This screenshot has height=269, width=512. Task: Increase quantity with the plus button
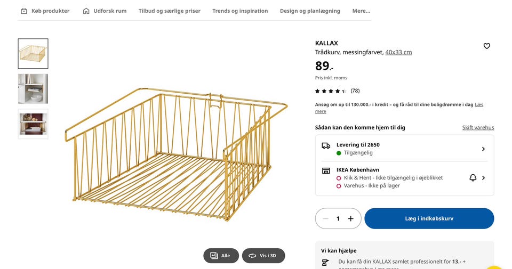[x=350, y=218]
